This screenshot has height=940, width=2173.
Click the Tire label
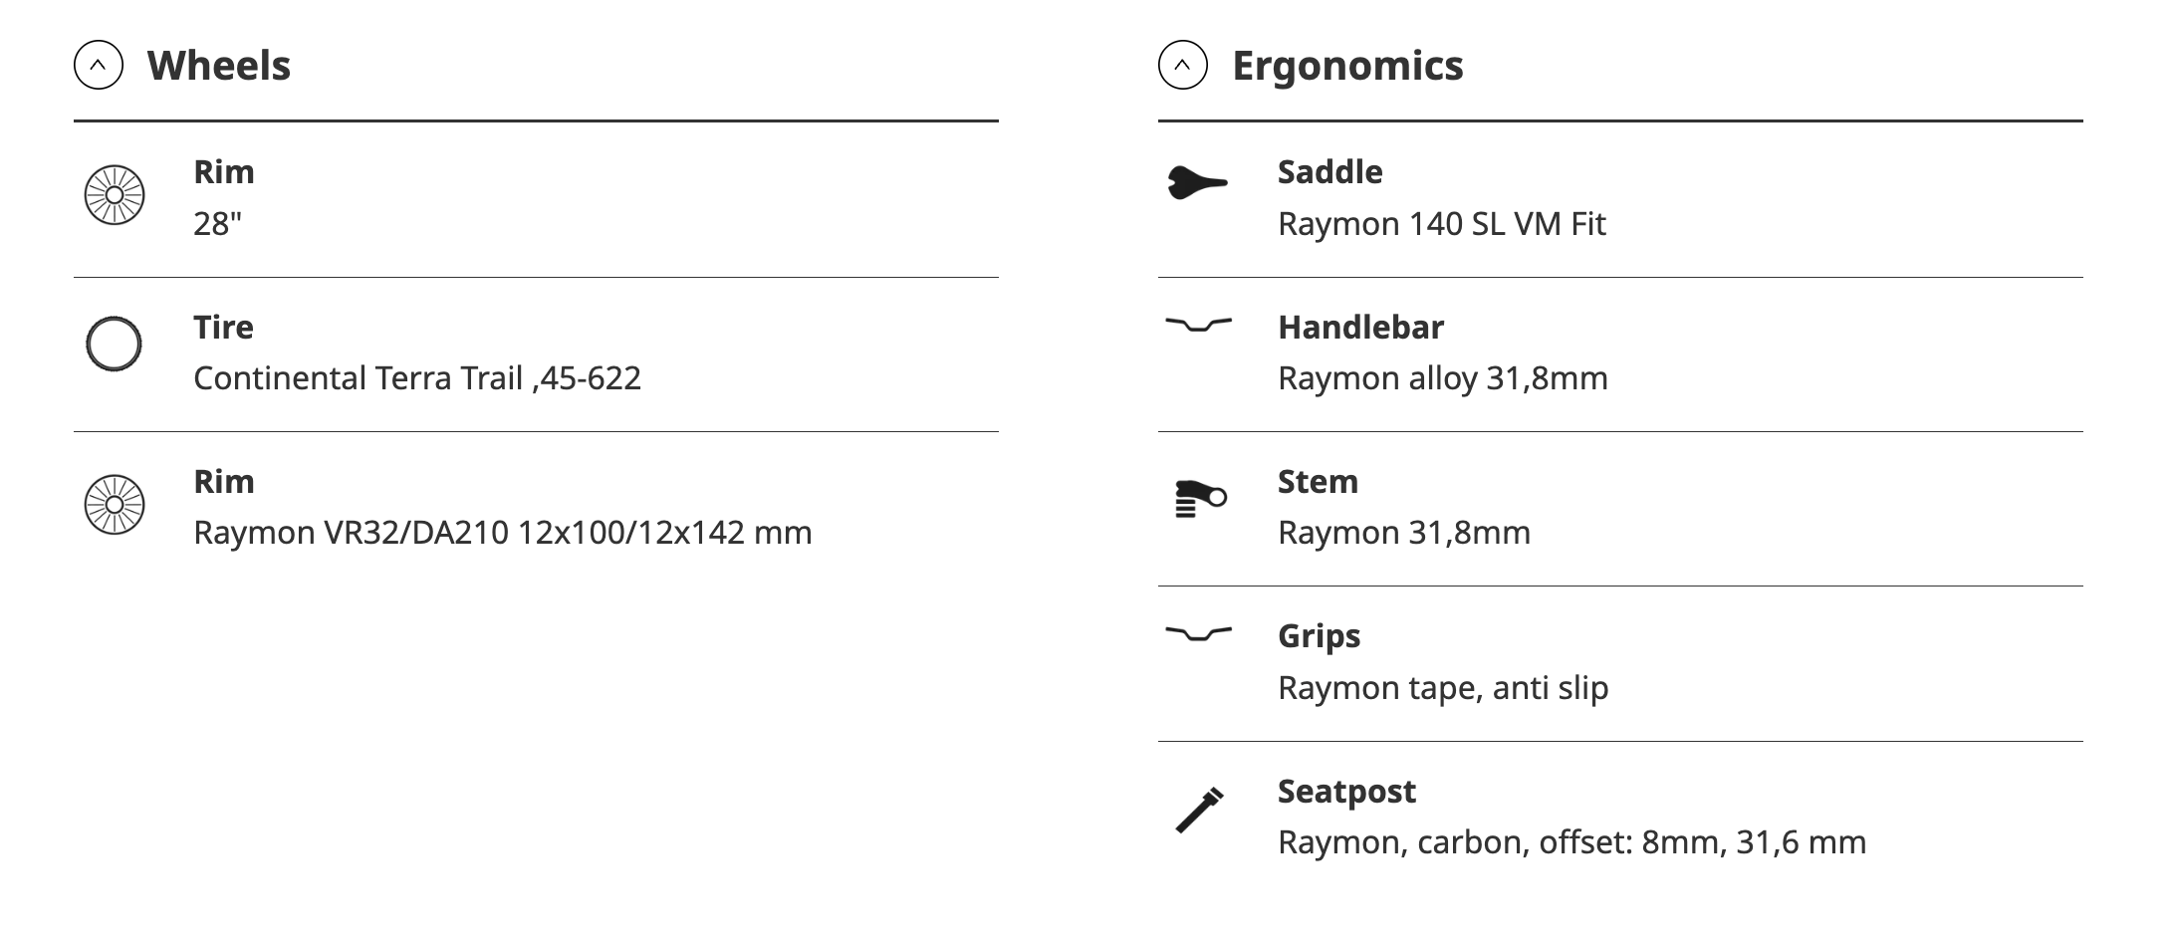coord(223,328)
